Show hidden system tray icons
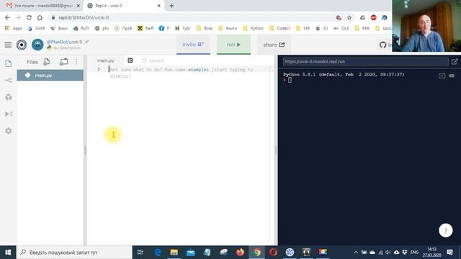461x259 pixels. coord(356,253)
